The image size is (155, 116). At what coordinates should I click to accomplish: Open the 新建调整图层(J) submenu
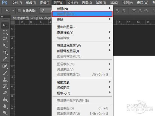(x=82, y=51)
